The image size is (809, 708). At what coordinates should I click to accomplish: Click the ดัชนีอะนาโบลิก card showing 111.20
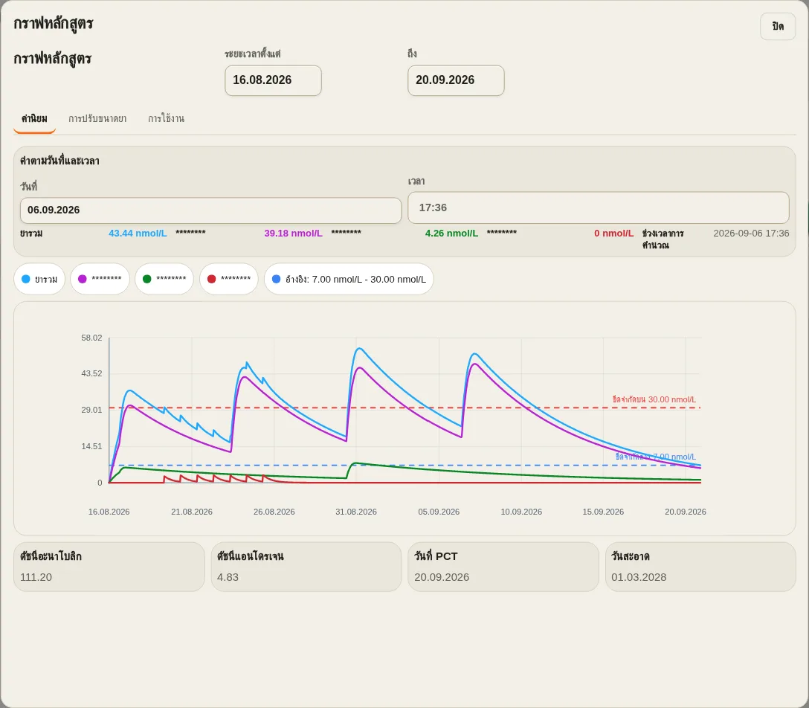point(109,567)
